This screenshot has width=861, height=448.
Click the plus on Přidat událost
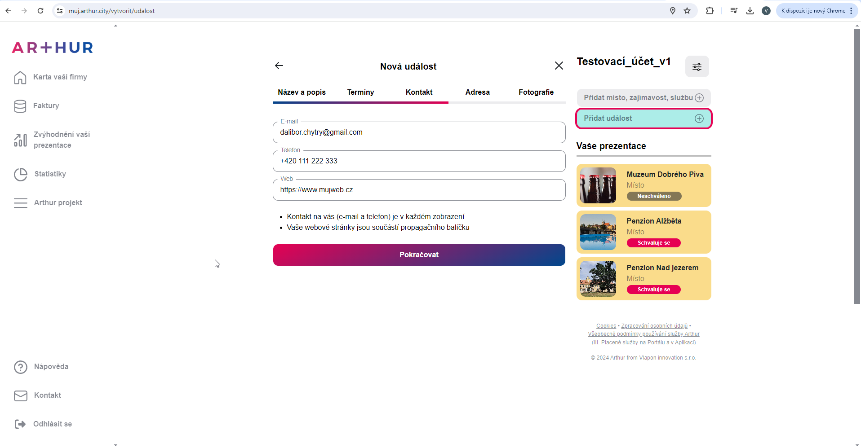pyautogui.click(x=699, y=119)
